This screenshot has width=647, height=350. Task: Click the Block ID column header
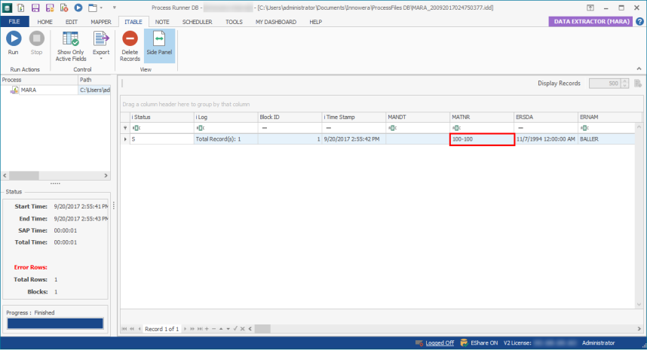(290, 117)
